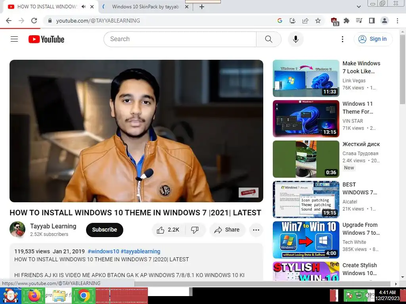Viewport: 406px width, 304px height.
Task: Click the VIN STAR channel name
Action: (x=352, y=121)
